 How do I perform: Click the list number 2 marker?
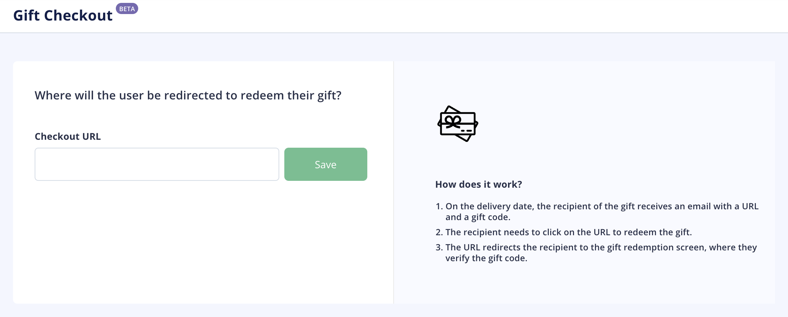coord(439,232)
